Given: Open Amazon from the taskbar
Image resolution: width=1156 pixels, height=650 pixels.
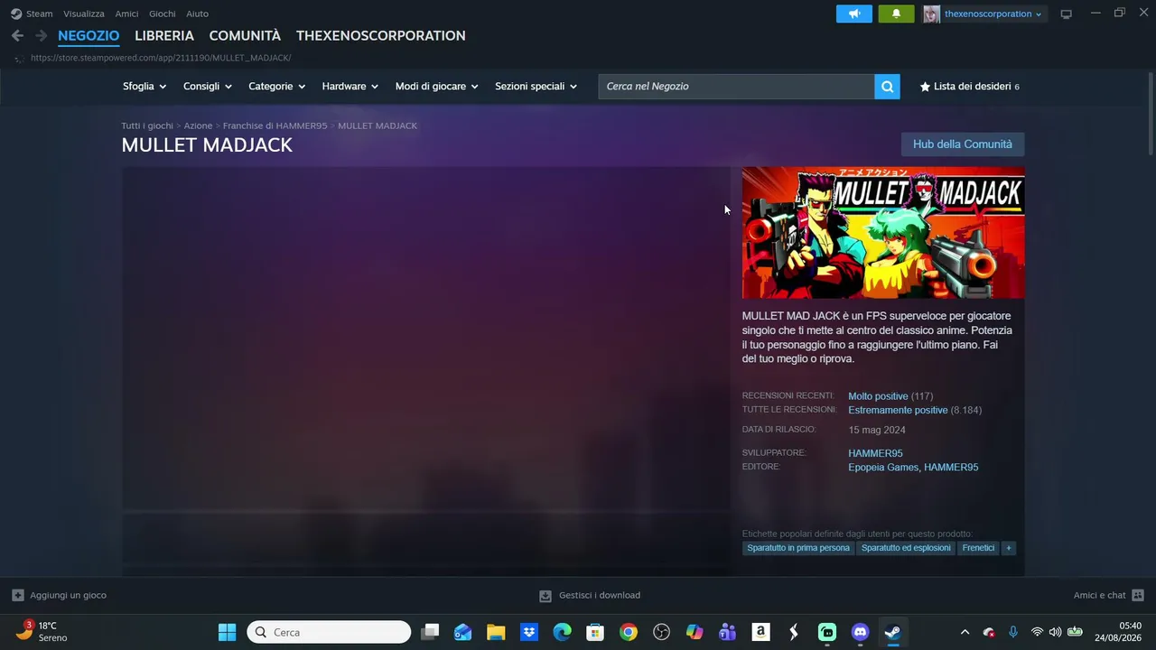Looking at the screenshot, I should coord(760,632).
